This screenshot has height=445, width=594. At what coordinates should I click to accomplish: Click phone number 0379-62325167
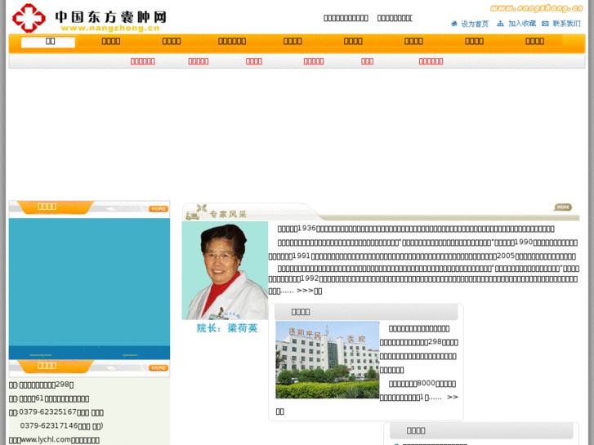click(47, 412)
